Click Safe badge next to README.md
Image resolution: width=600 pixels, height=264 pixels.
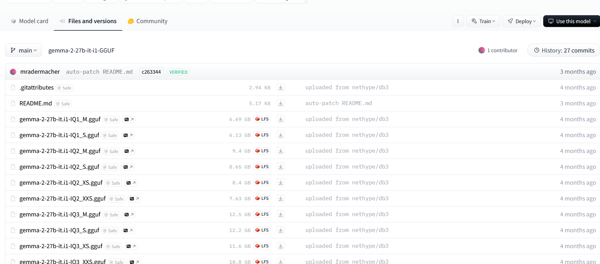click(63, 104)
